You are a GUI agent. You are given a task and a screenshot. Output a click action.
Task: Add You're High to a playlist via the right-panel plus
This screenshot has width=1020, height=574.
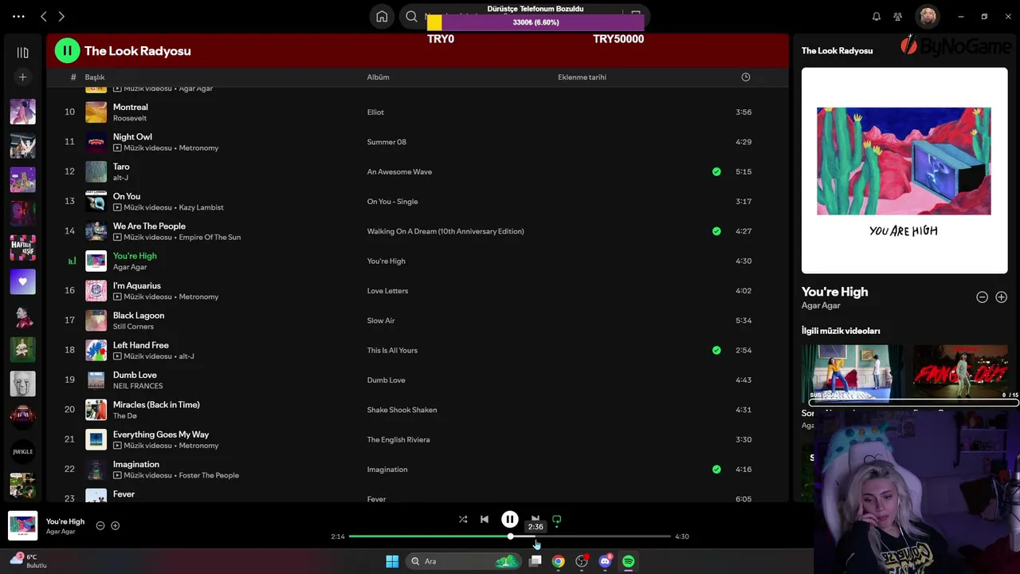tap(1002, 297)
